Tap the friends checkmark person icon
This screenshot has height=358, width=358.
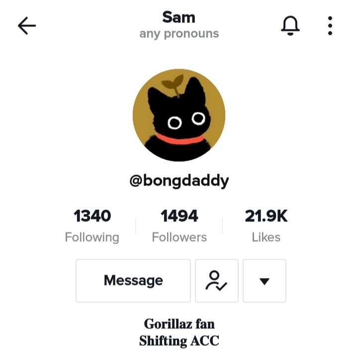[x=216, y=280]
